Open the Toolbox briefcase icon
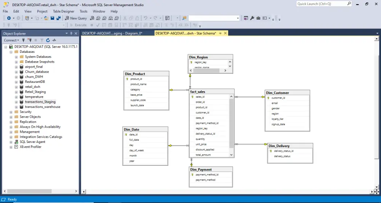381x203 pixels. (x=258, y=18)
